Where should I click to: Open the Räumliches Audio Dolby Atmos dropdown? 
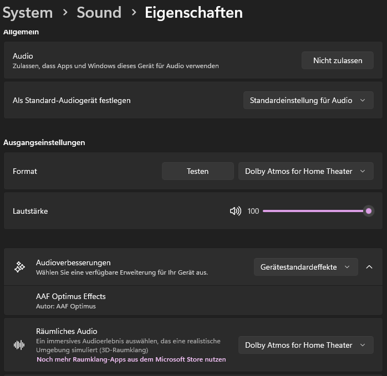pos(305,345)
